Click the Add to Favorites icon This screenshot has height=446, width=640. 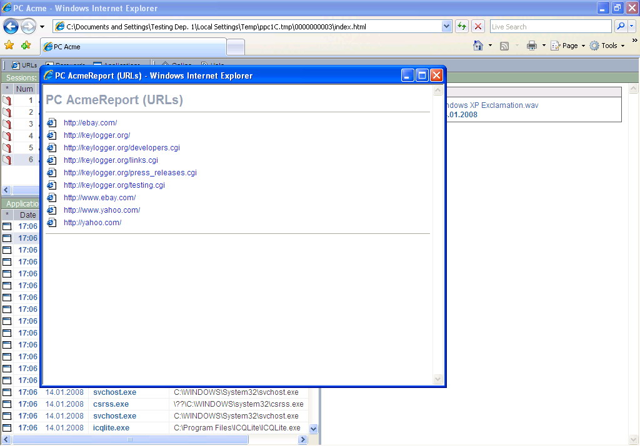pos(26,46)
